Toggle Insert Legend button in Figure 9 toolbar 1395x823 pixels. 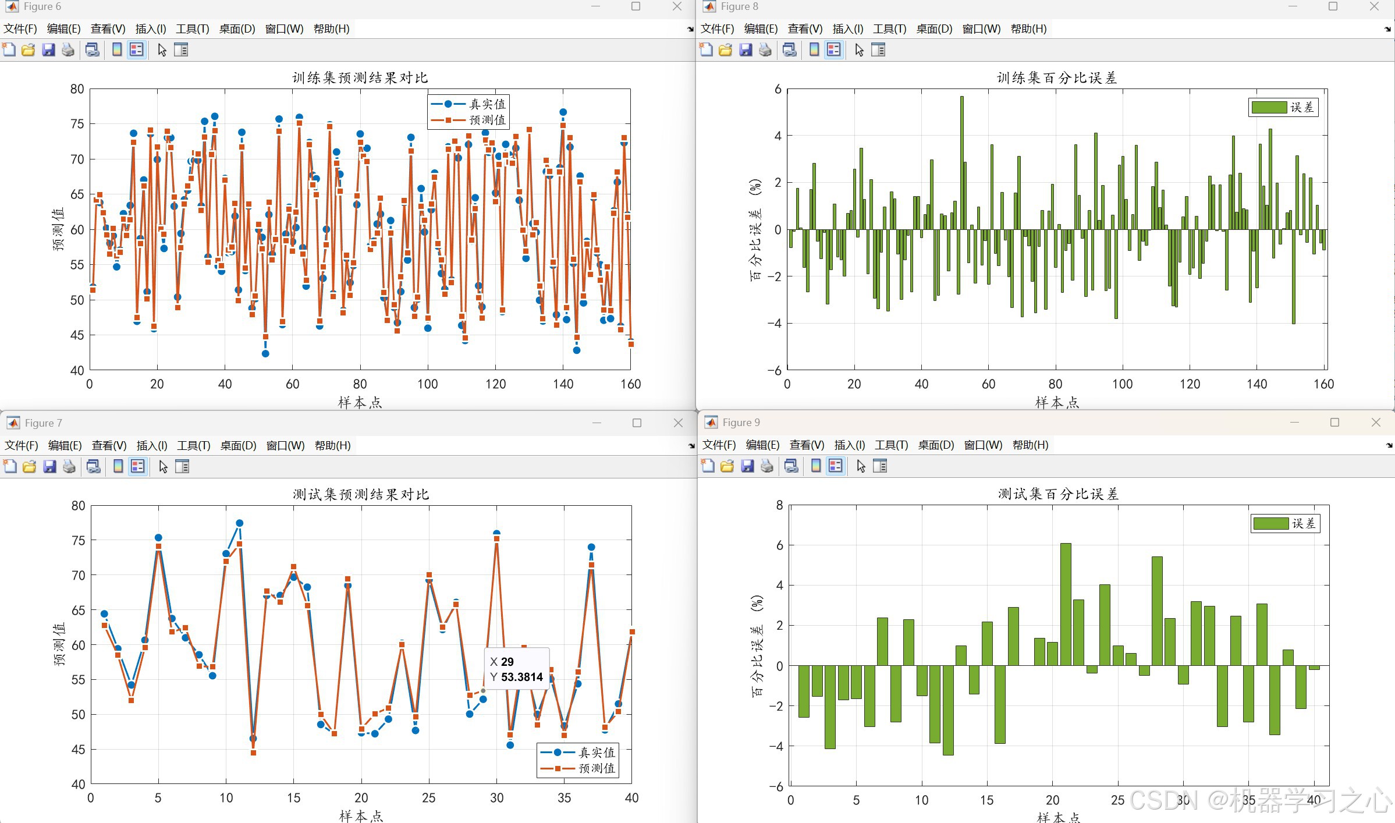(835, 466)
